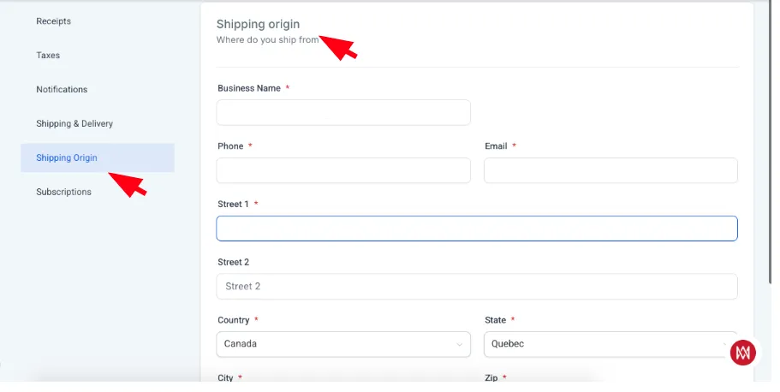Screen dimensions: 780x392
Task: Click the Email field label
Action: point(496,146)
